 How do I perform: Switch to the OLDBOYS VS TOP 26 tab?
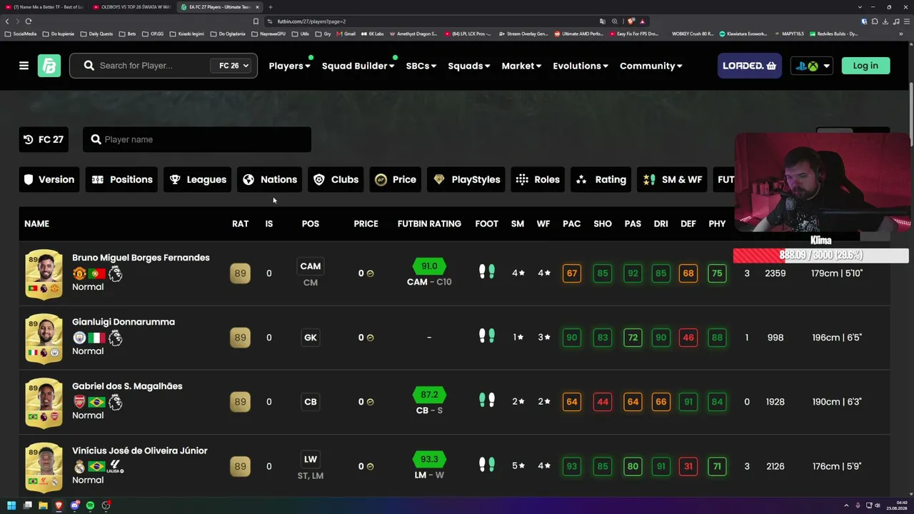132,7
